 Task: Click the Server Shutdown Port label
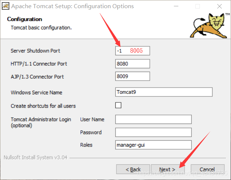(35, 51)
